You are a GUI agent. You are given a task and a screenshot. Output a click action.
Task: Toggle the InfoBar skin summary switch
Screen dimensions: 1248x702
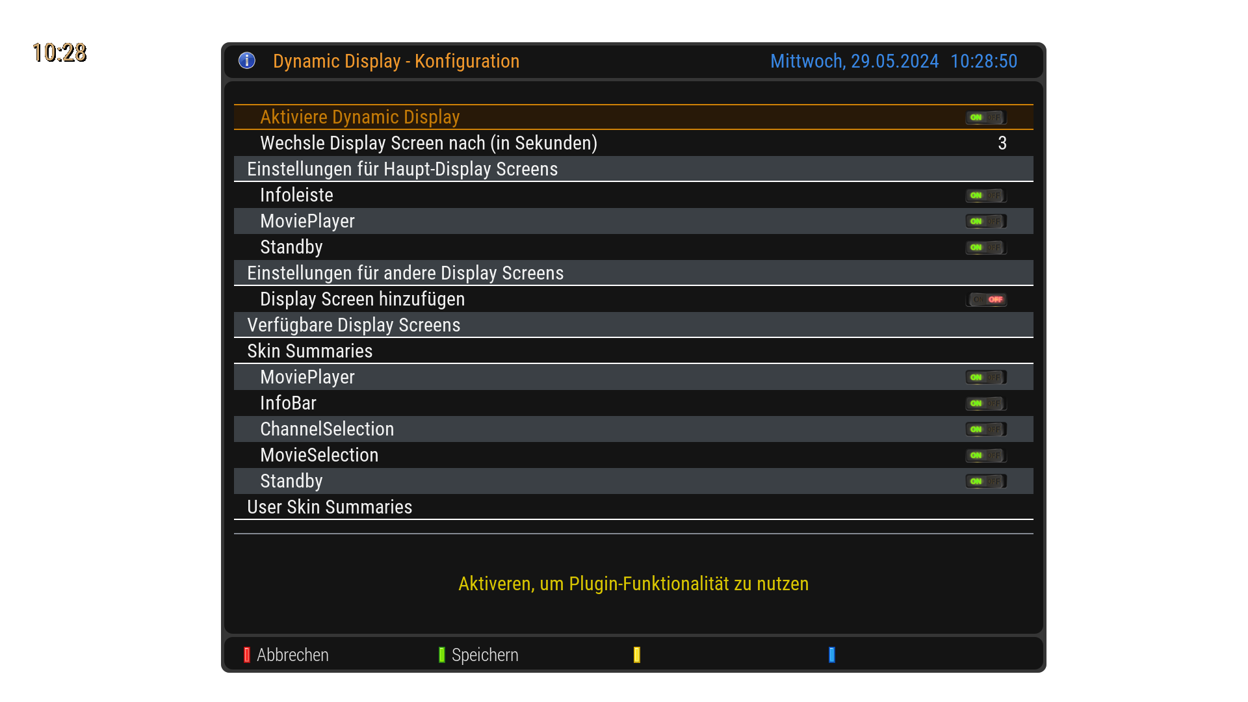point(985,404)
